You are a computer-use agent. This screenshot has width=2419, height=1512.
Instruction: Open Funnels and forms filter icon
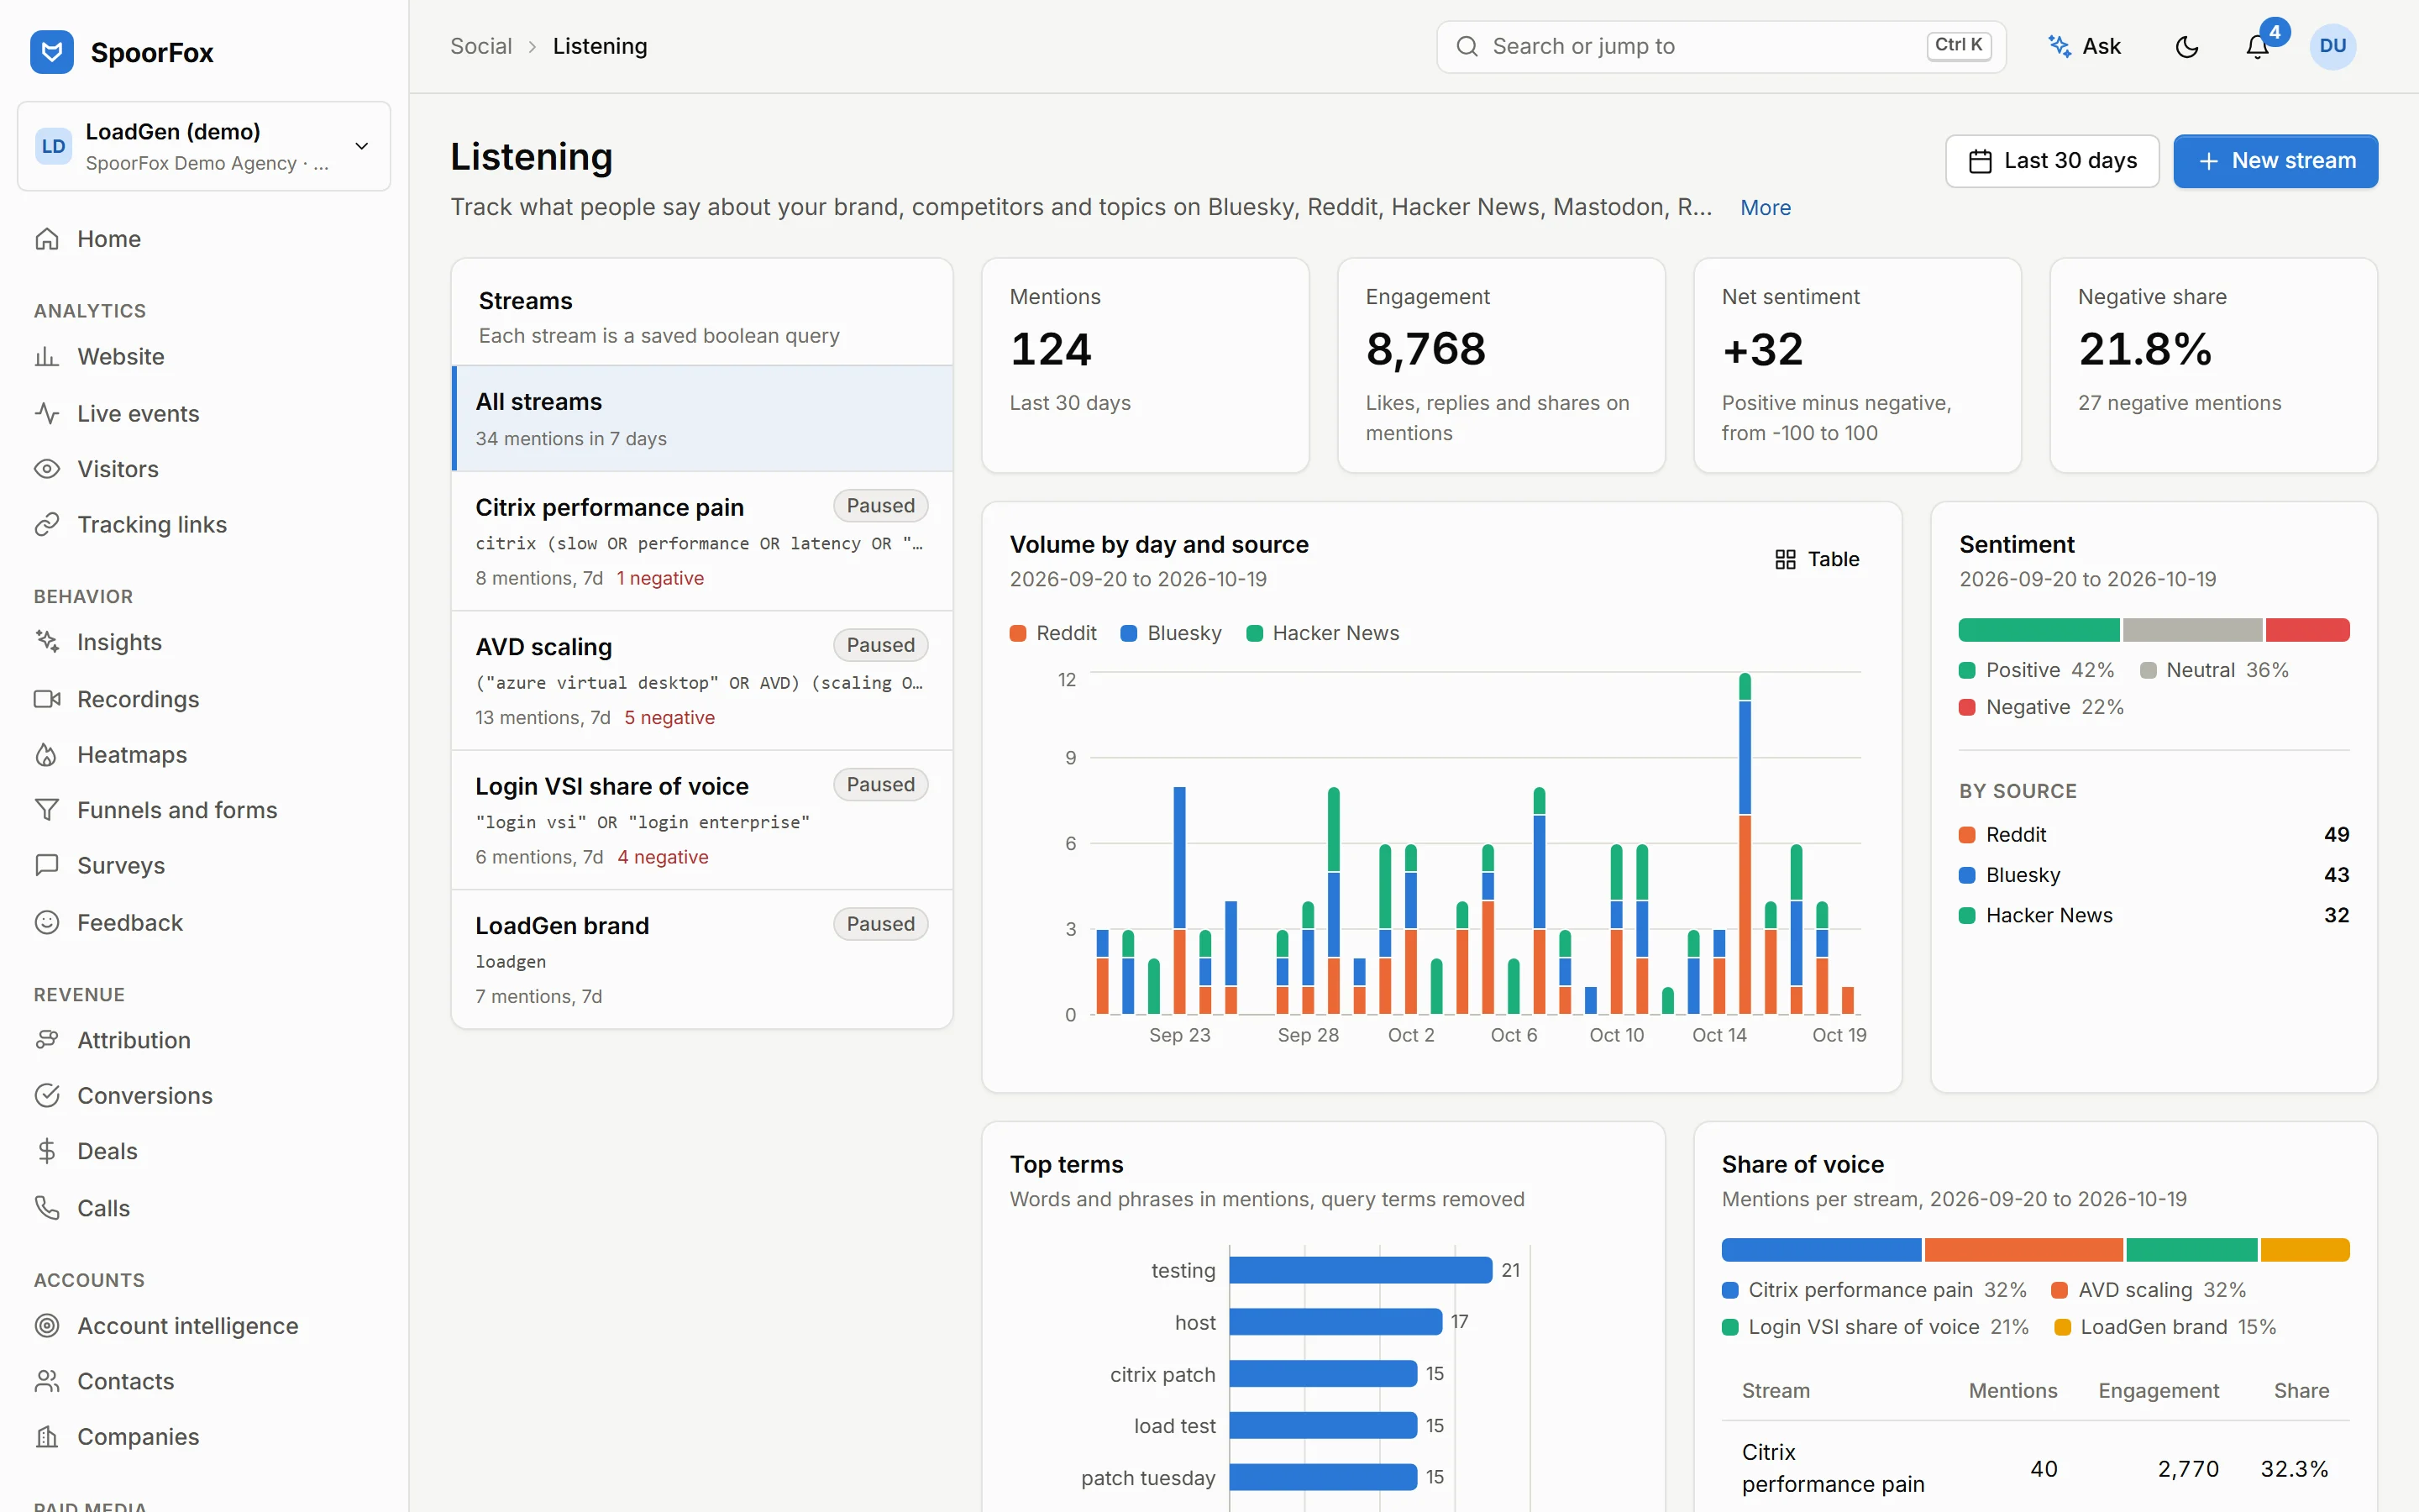(x=47, y=810)
